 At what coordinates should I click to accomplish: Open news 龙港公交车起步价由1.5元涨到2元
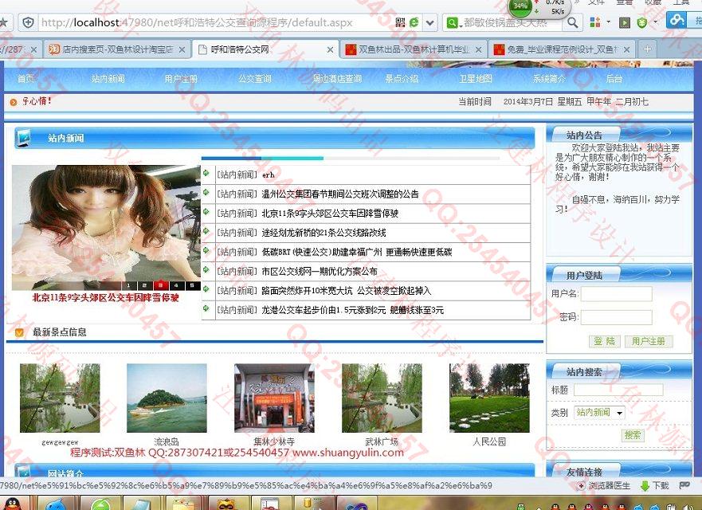click(x=353, y=310)
